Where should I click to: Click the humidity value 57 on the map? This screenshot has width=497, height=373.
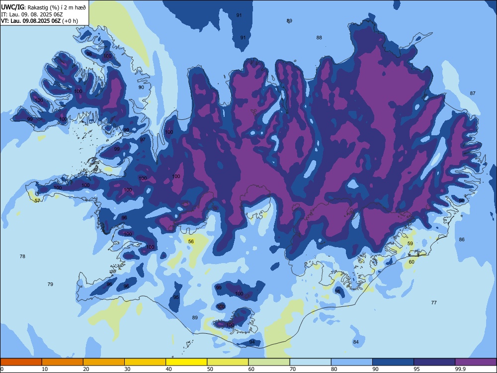(37, 201)
